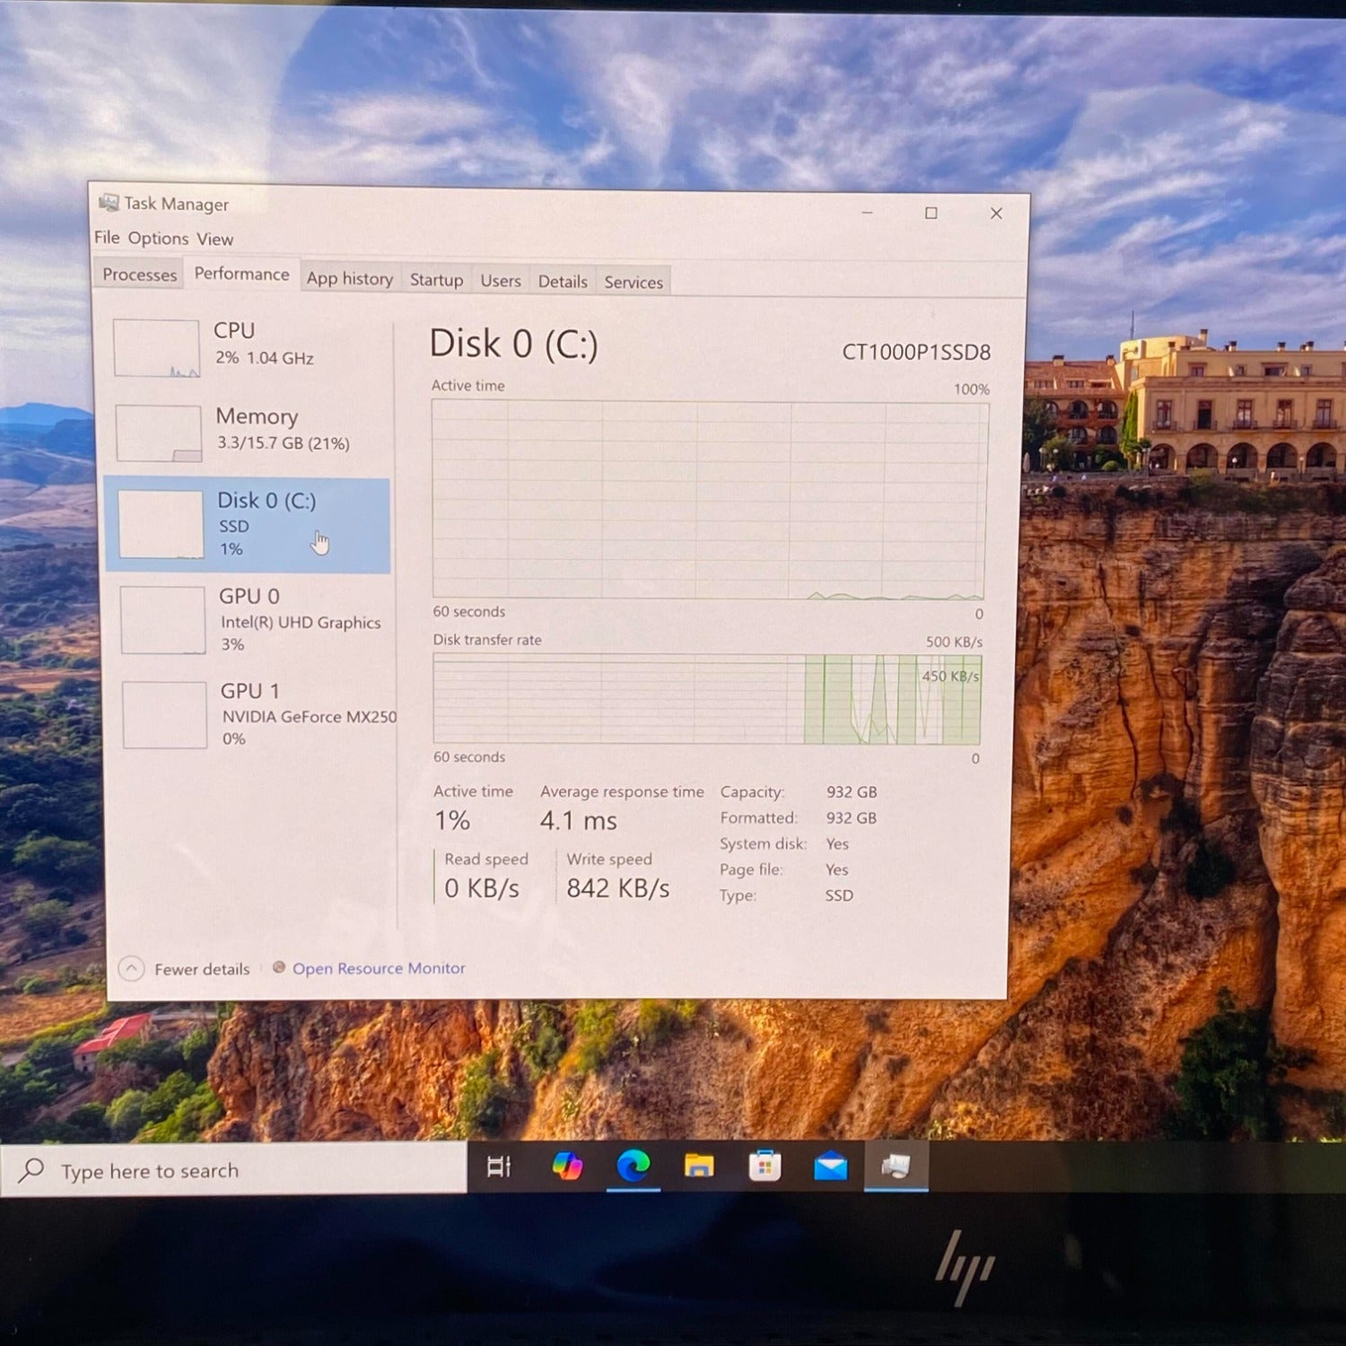Open the App history tab
This screenshot has width=1346, height=1346.
[x=350, y=278]
